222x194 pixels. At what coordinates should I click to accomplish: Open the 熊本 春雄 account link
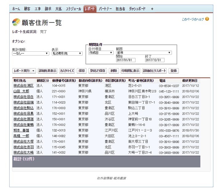click(21, 130)
